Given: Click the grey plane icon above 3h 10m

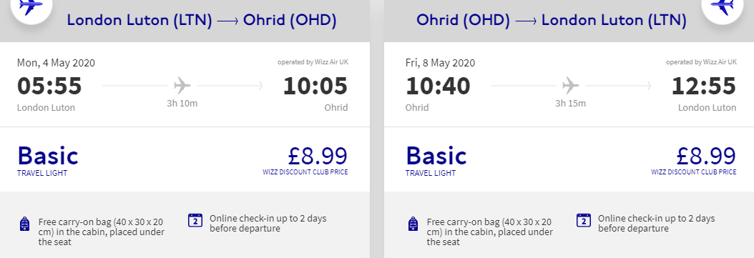Looking at the screenshot, I should point(182,86).
